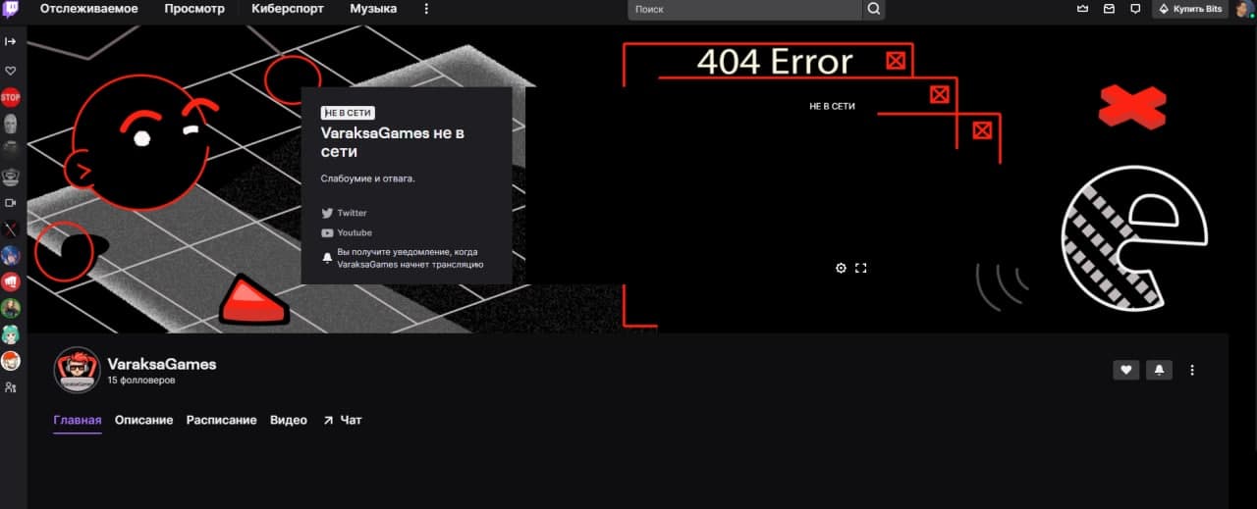1257x509 pixels.
Task: Open the blue-haired anime channel avatar
Action: click(11, 256)
